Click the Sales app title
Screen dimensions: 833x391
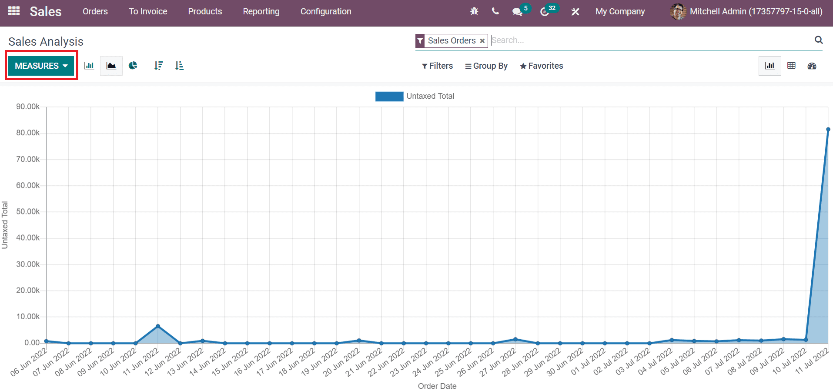[x=46, y=11]
